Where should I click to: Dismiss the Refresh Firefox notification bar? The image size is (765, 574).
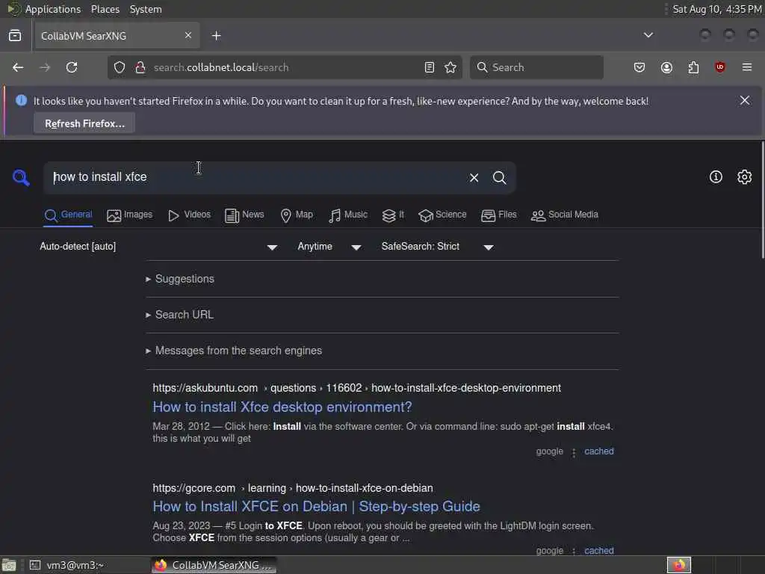[x=745, y=101]
